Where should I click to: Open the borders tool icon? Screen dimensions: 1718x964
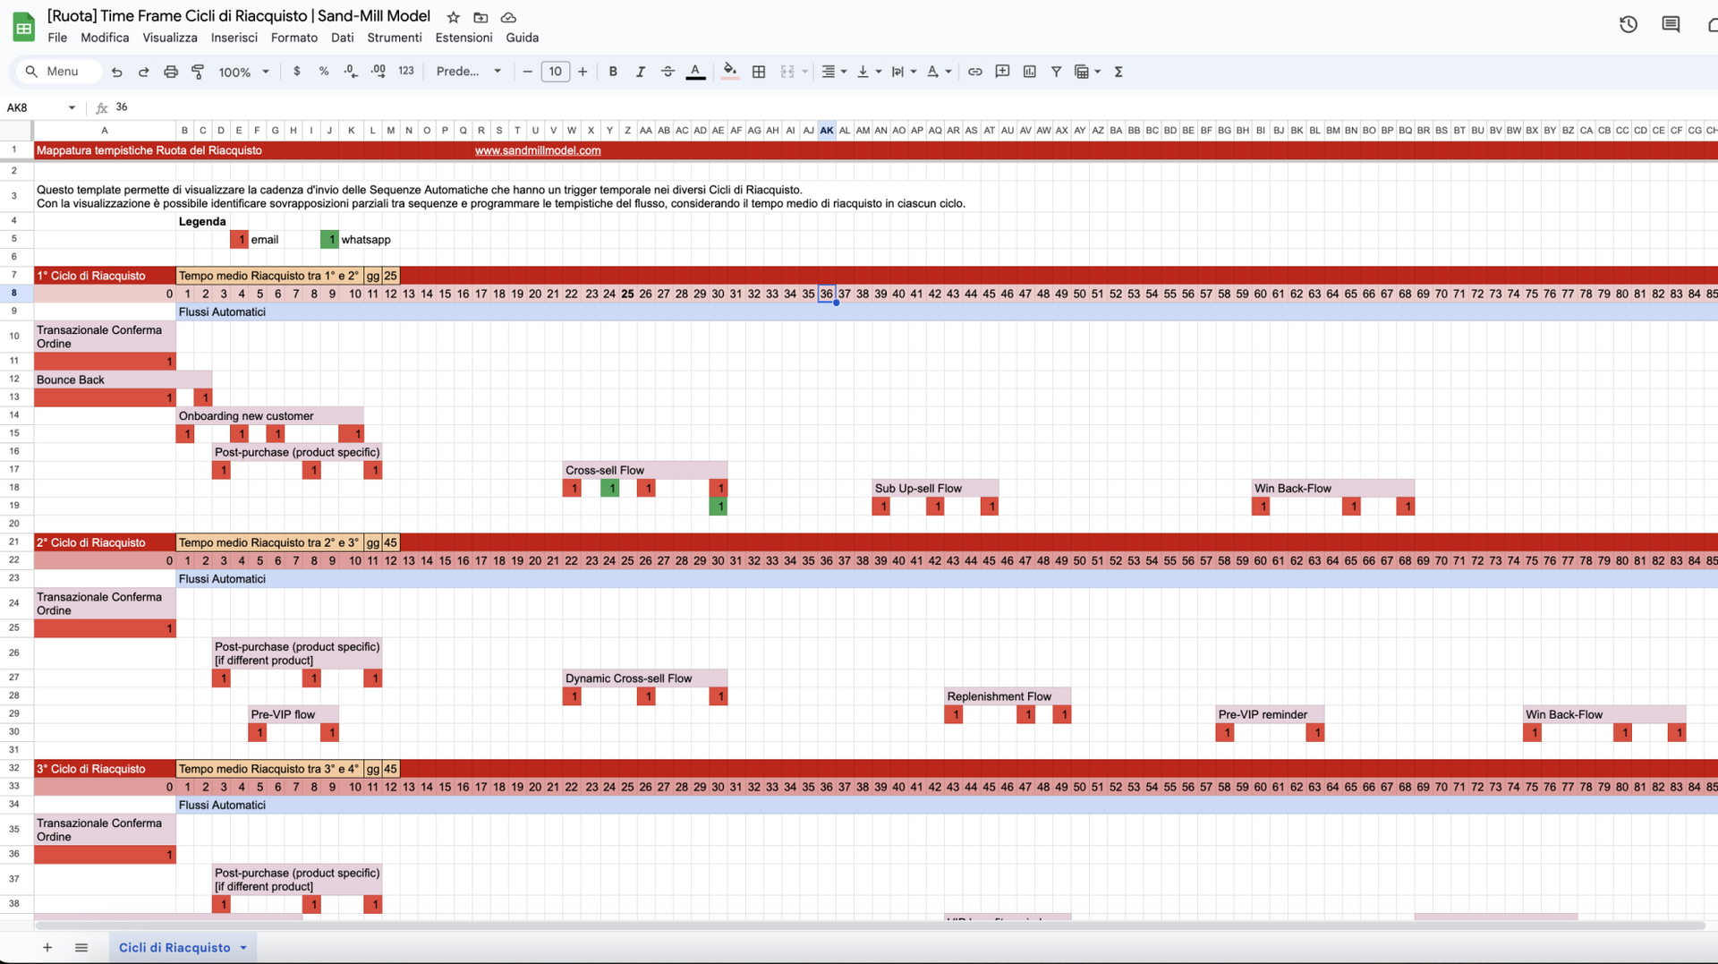click(759, 72)
